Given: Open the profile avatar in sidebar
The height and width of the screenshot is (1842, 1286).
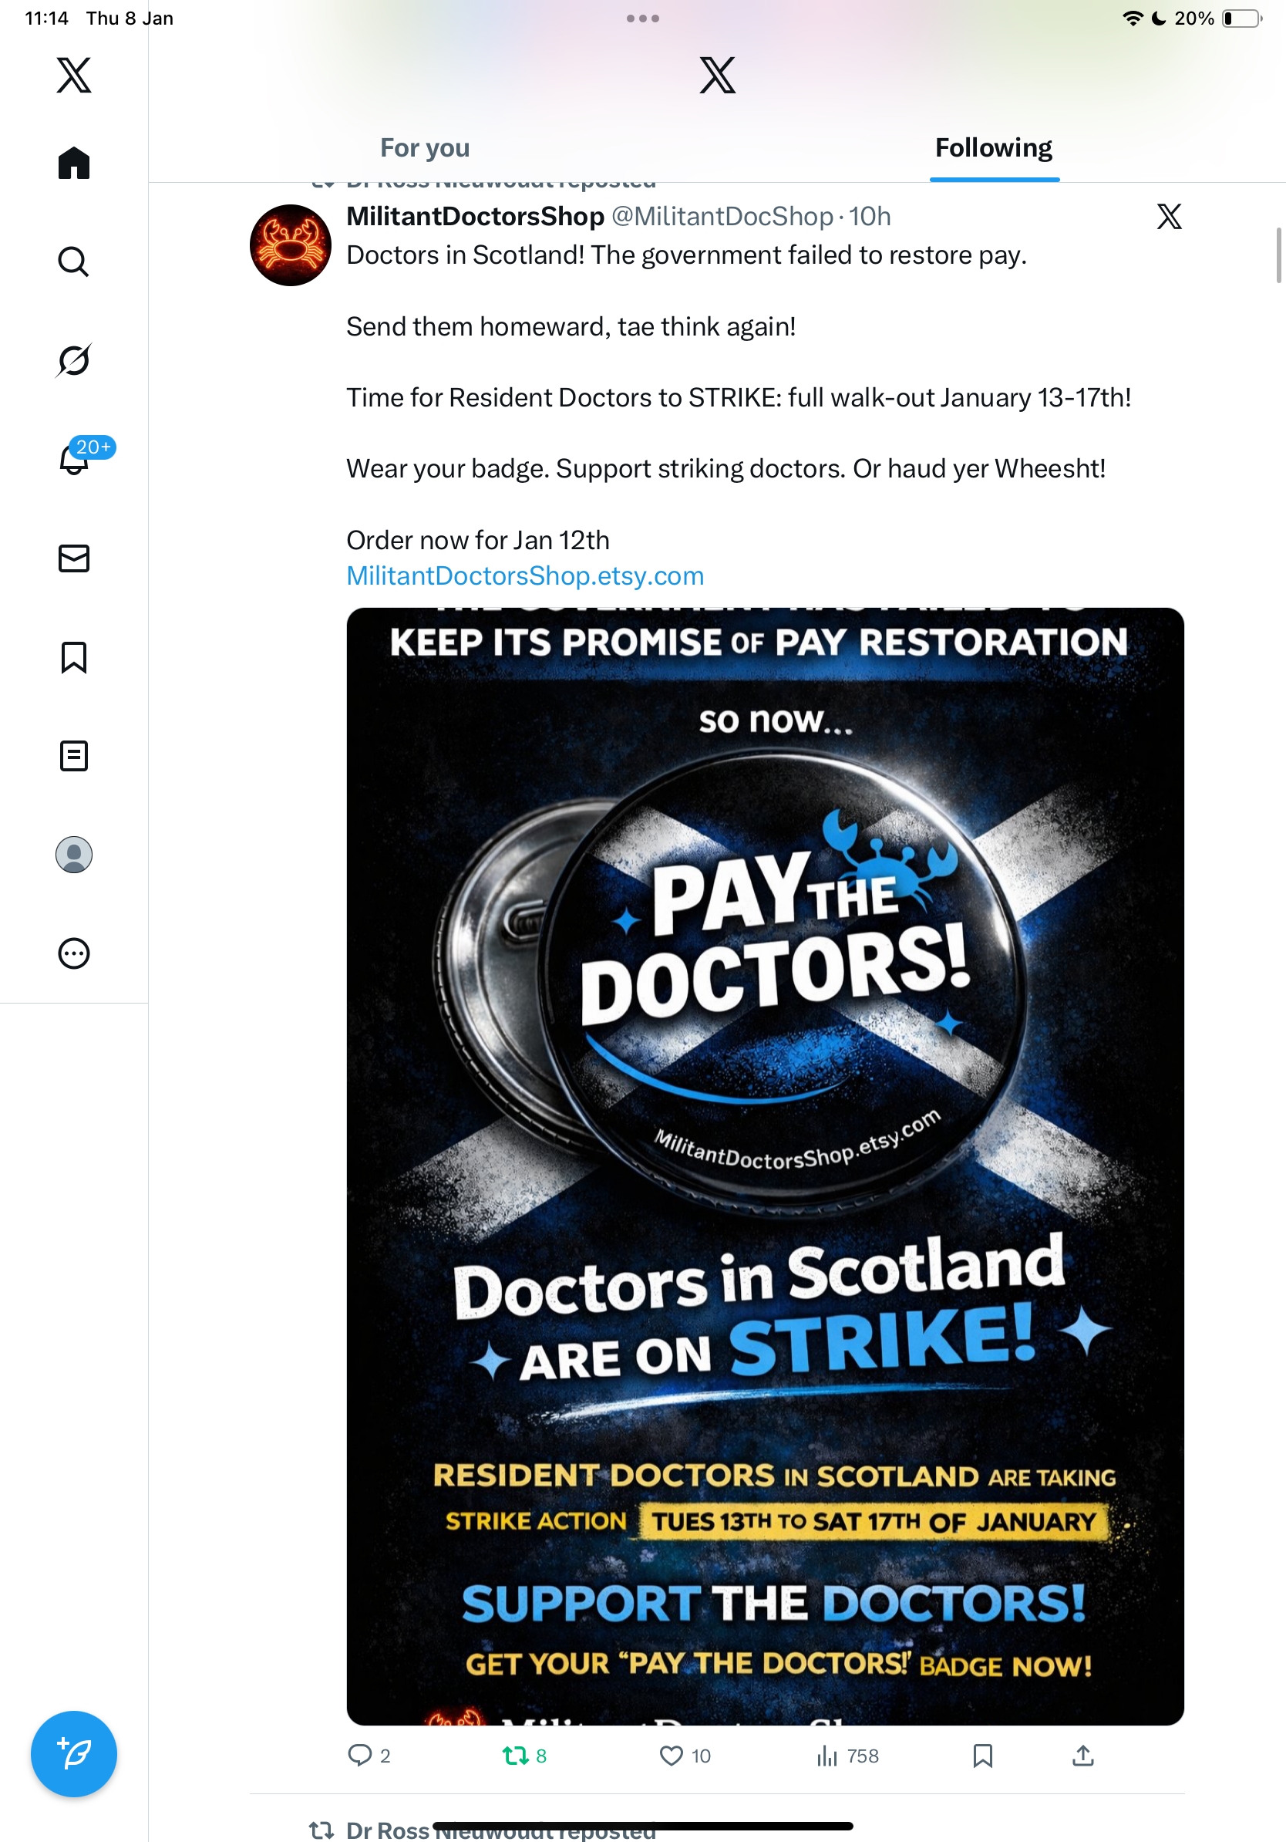Looking at the screenshot, I should coord(74,855).
